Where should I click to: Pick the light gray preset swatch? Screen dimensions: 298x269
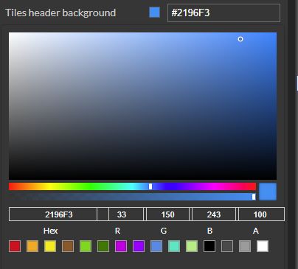(x=245, y=246)
